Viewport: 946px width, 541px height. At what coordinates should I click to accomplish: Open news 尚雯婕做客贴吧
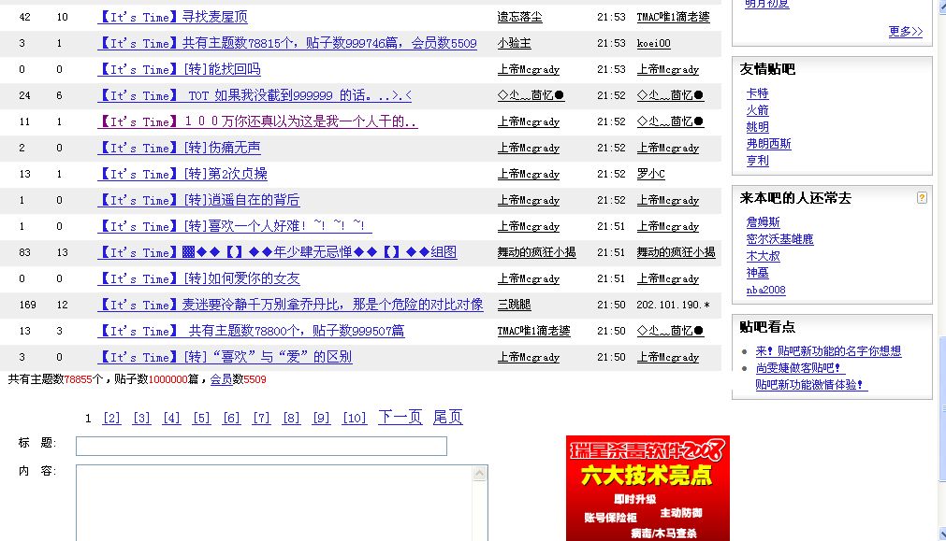click(x=798, y=368)
